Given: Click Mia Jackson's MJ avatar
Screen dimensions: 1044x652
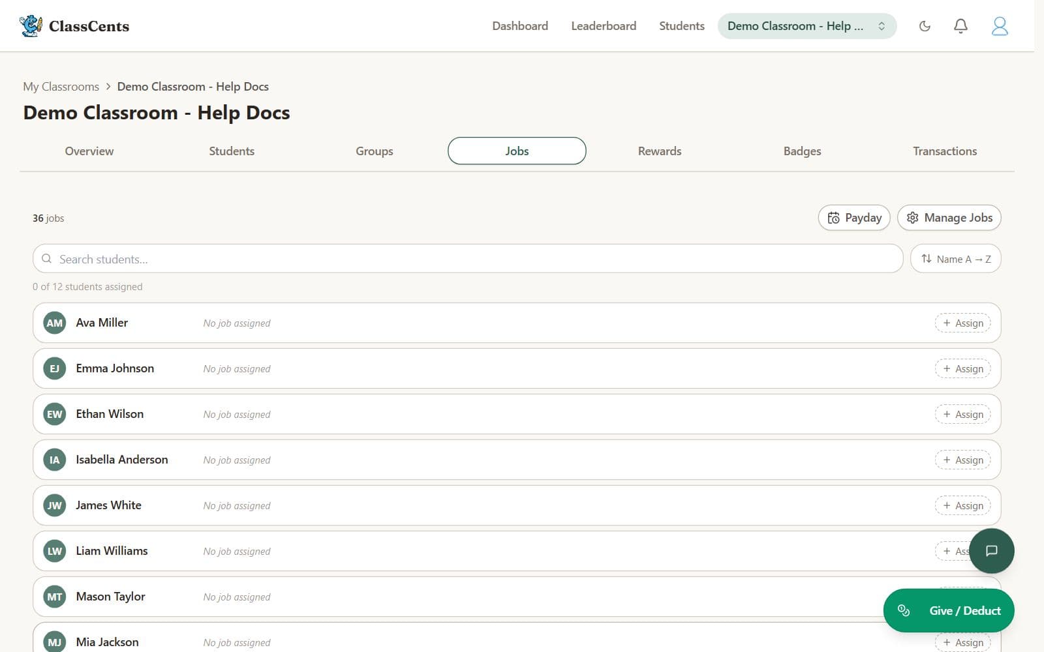Looking at the screenshot, I should pyautogui.click(x=55, y=642).
